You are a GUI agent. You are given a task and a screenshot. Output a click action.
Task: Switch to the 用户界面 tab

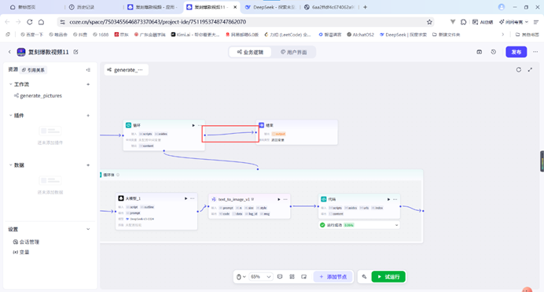pos(293,52)
